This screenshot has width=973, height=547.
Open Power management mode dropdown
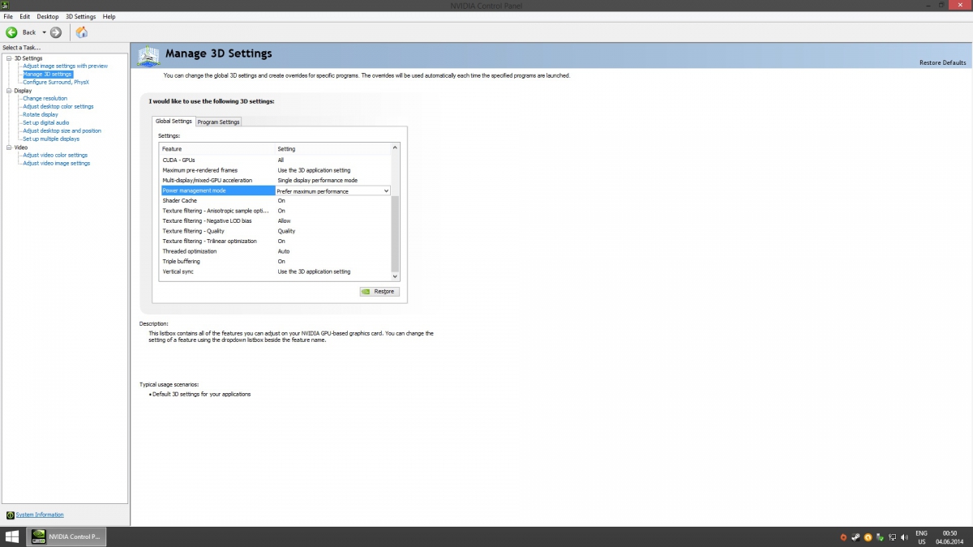click(333, 190)
